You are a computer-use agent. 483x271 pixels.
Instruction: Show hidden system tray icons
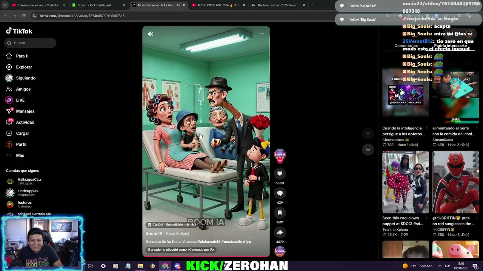[440, 266]
